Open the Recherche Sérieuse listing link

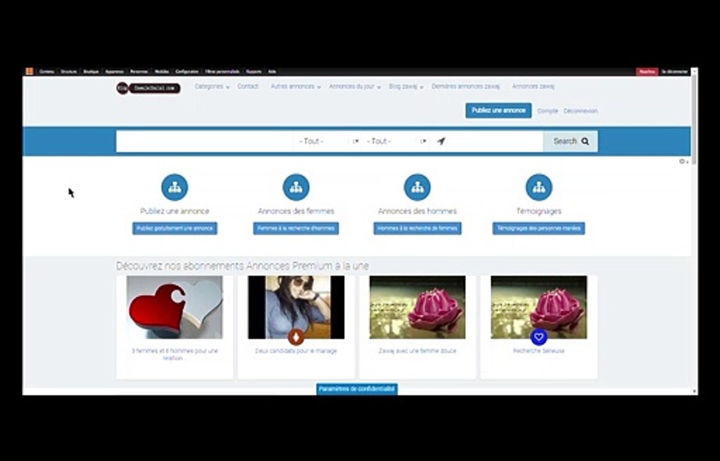(x=539, y=351)
